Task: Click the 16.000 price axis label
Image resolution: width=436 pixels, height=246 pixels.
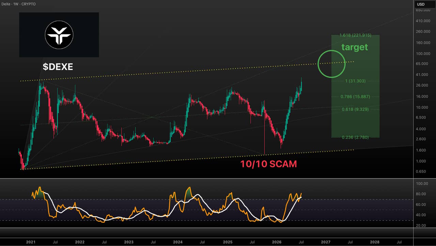Action: pos(422,96)
